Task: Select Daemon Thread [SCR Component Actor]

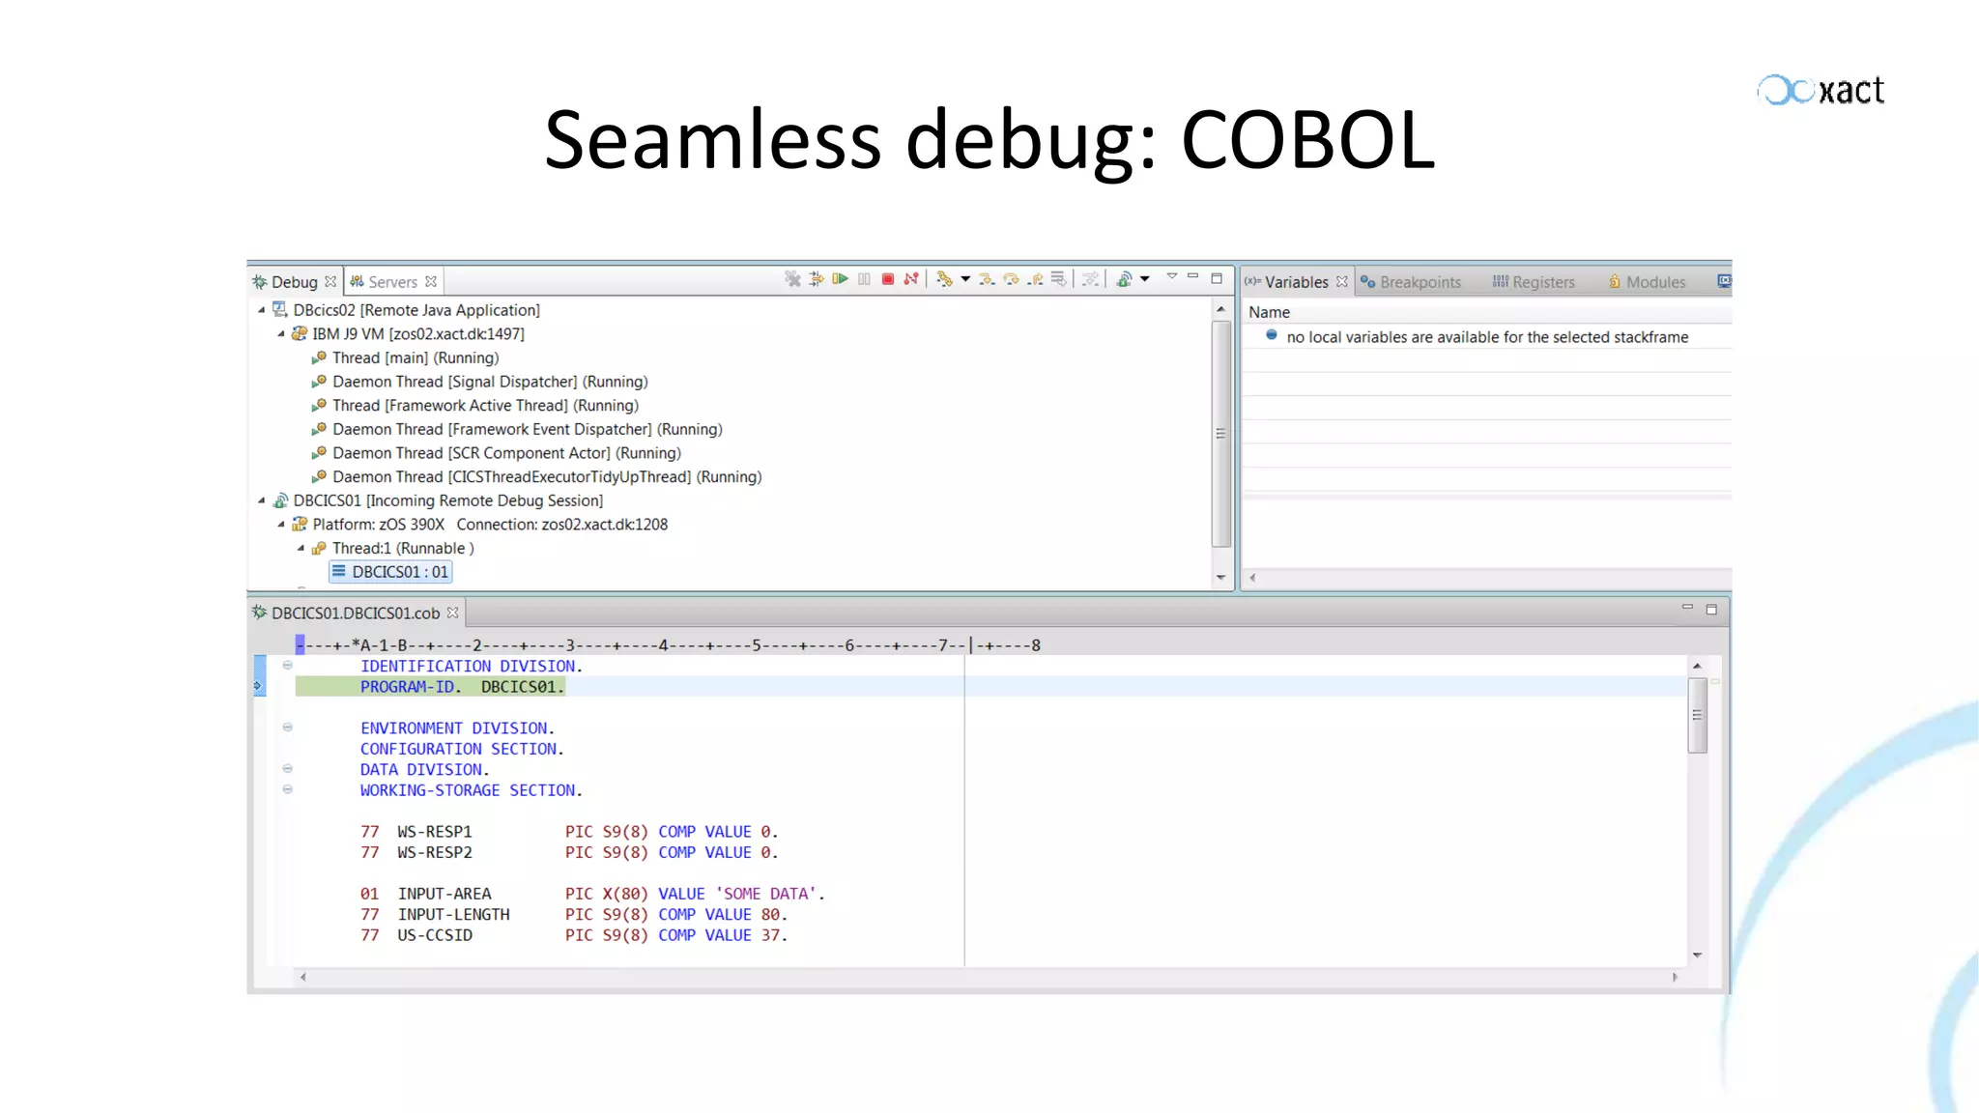Action: click(506, 453)
